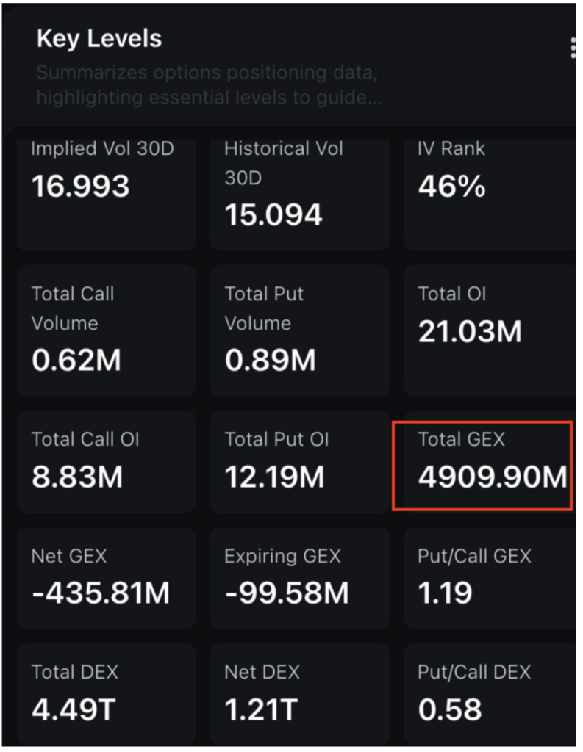583x752 pixels.
Task: Select the Implied Vol 30D card
Action: (106, 192)
